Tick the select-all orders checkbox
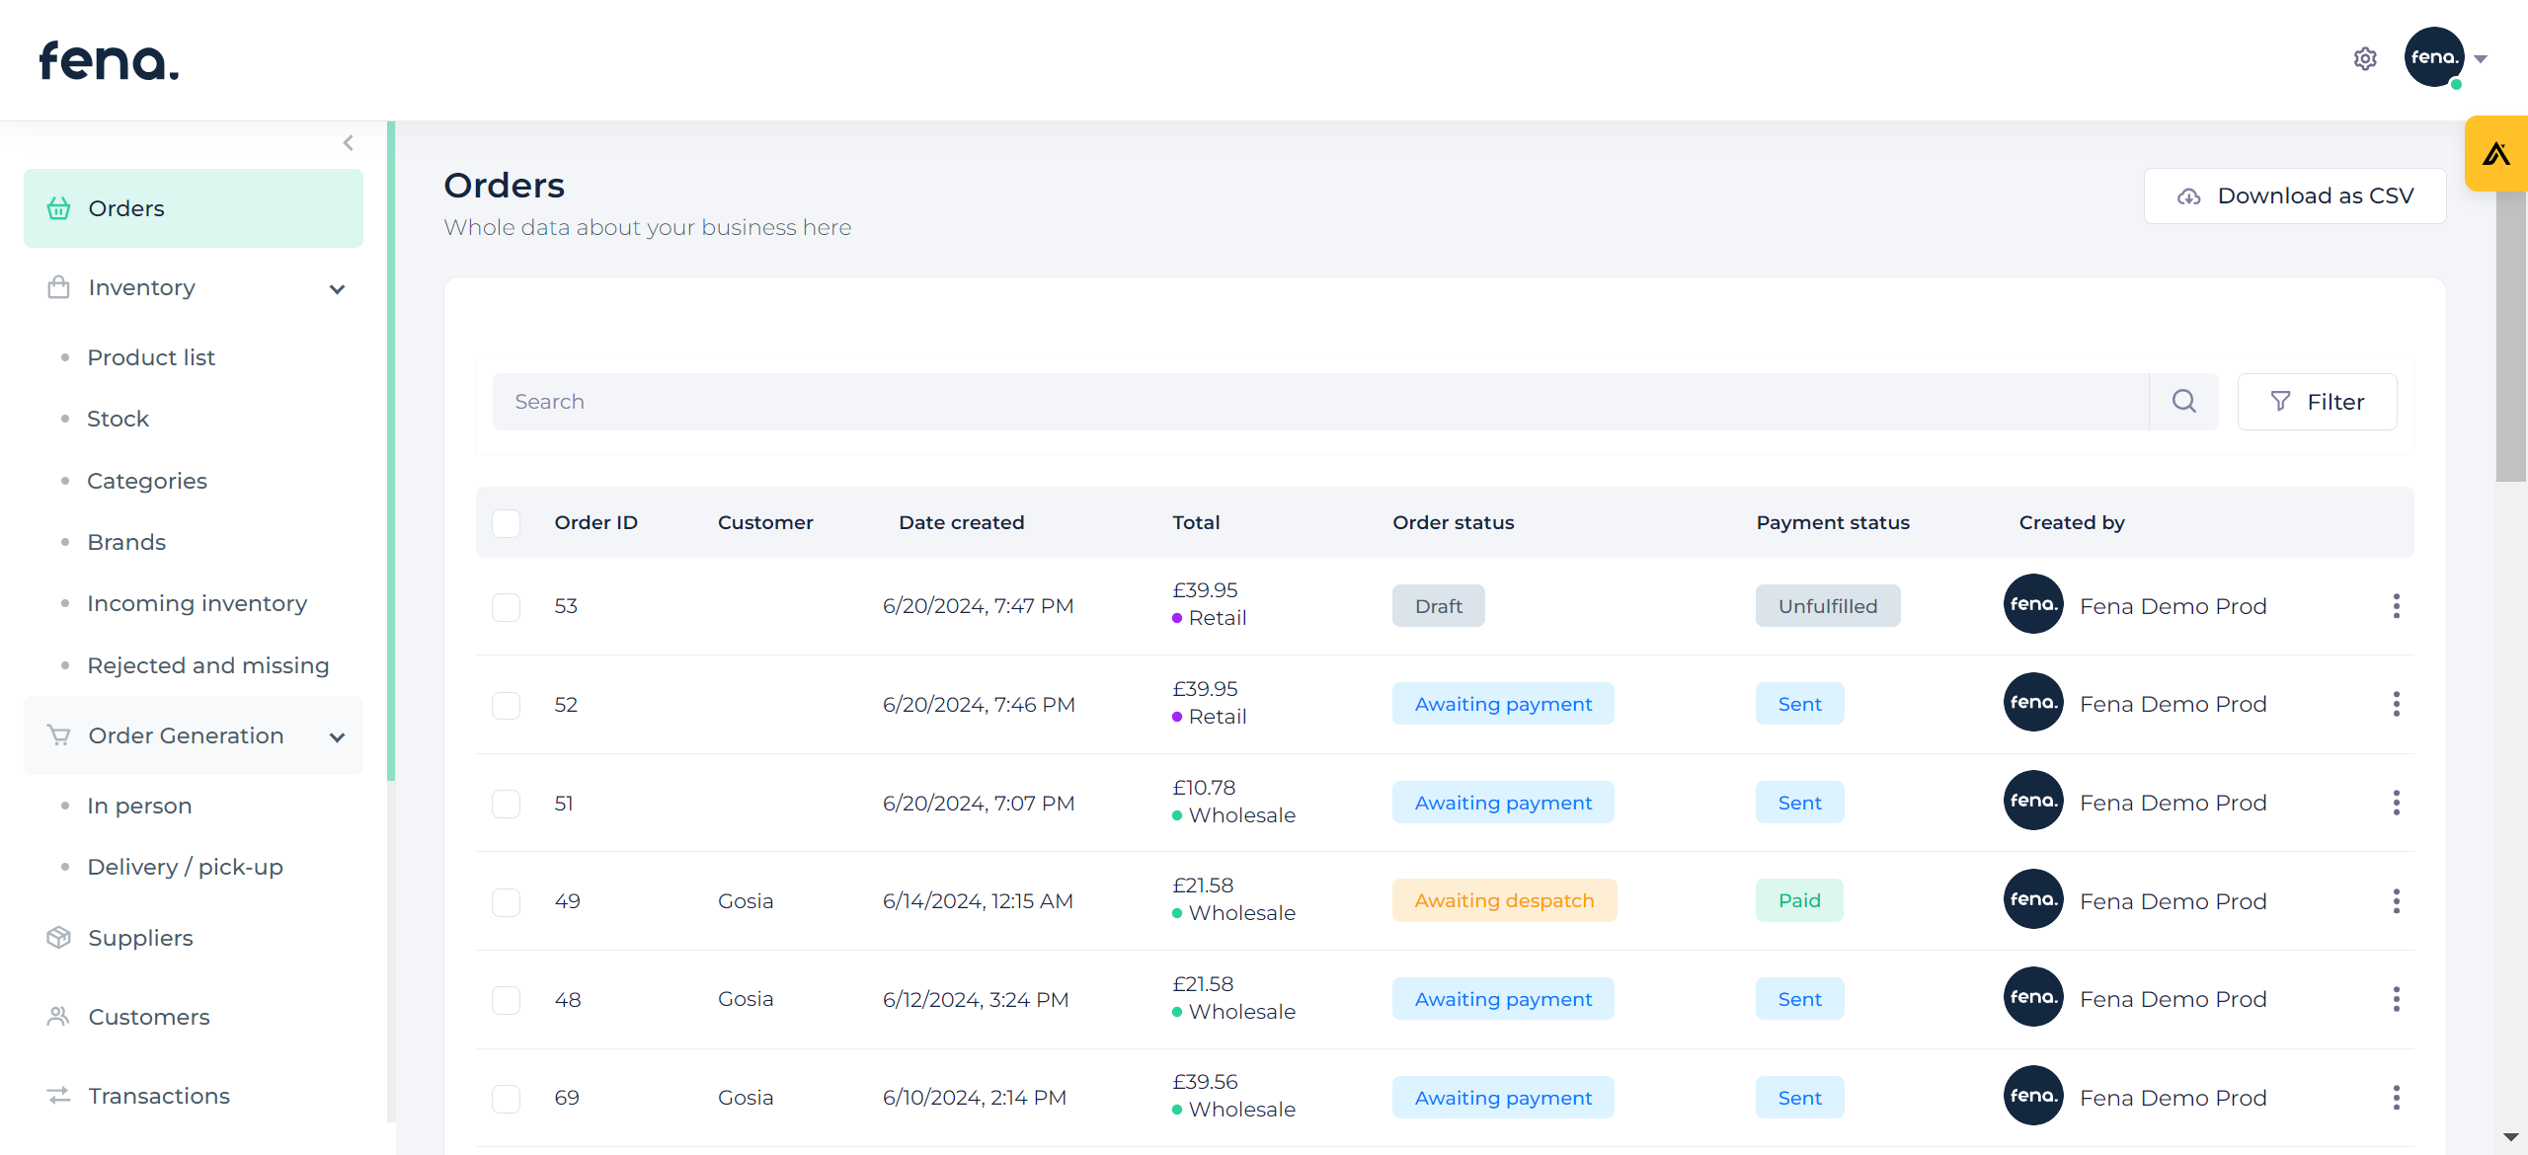Viewport: 2528px width, 1155px height. [x=507, y=523]
